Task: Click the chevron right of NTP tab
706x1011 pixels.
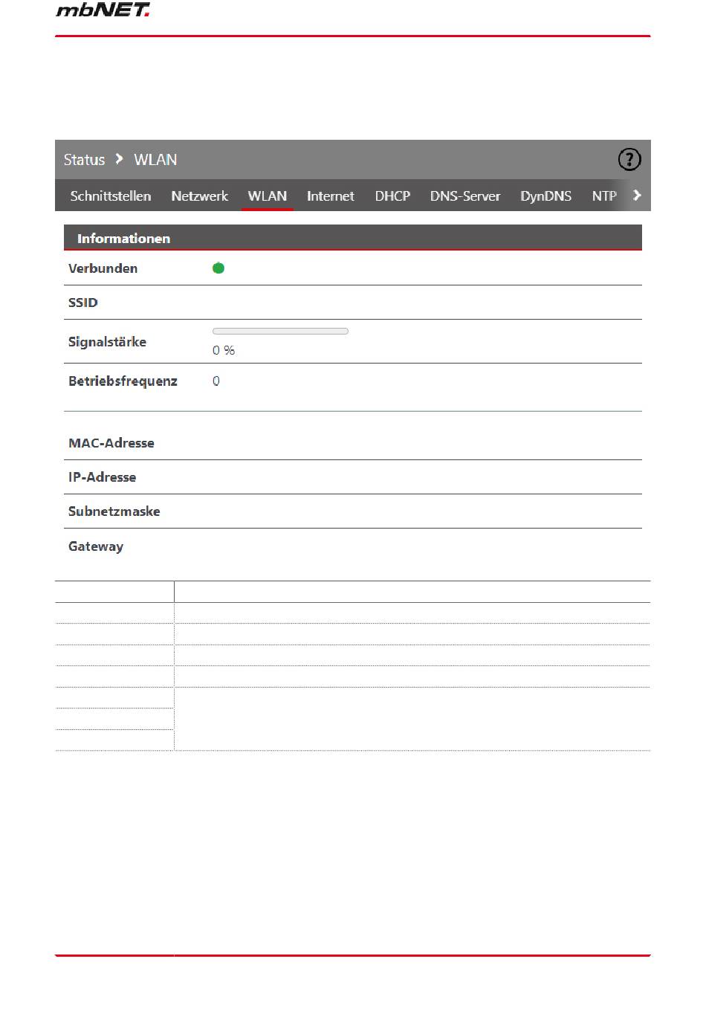Action: click(637, 196)
